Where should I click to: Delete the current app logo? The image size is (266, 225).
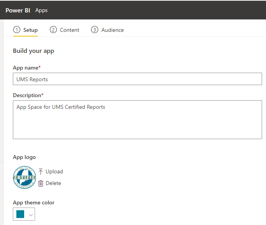49,183
